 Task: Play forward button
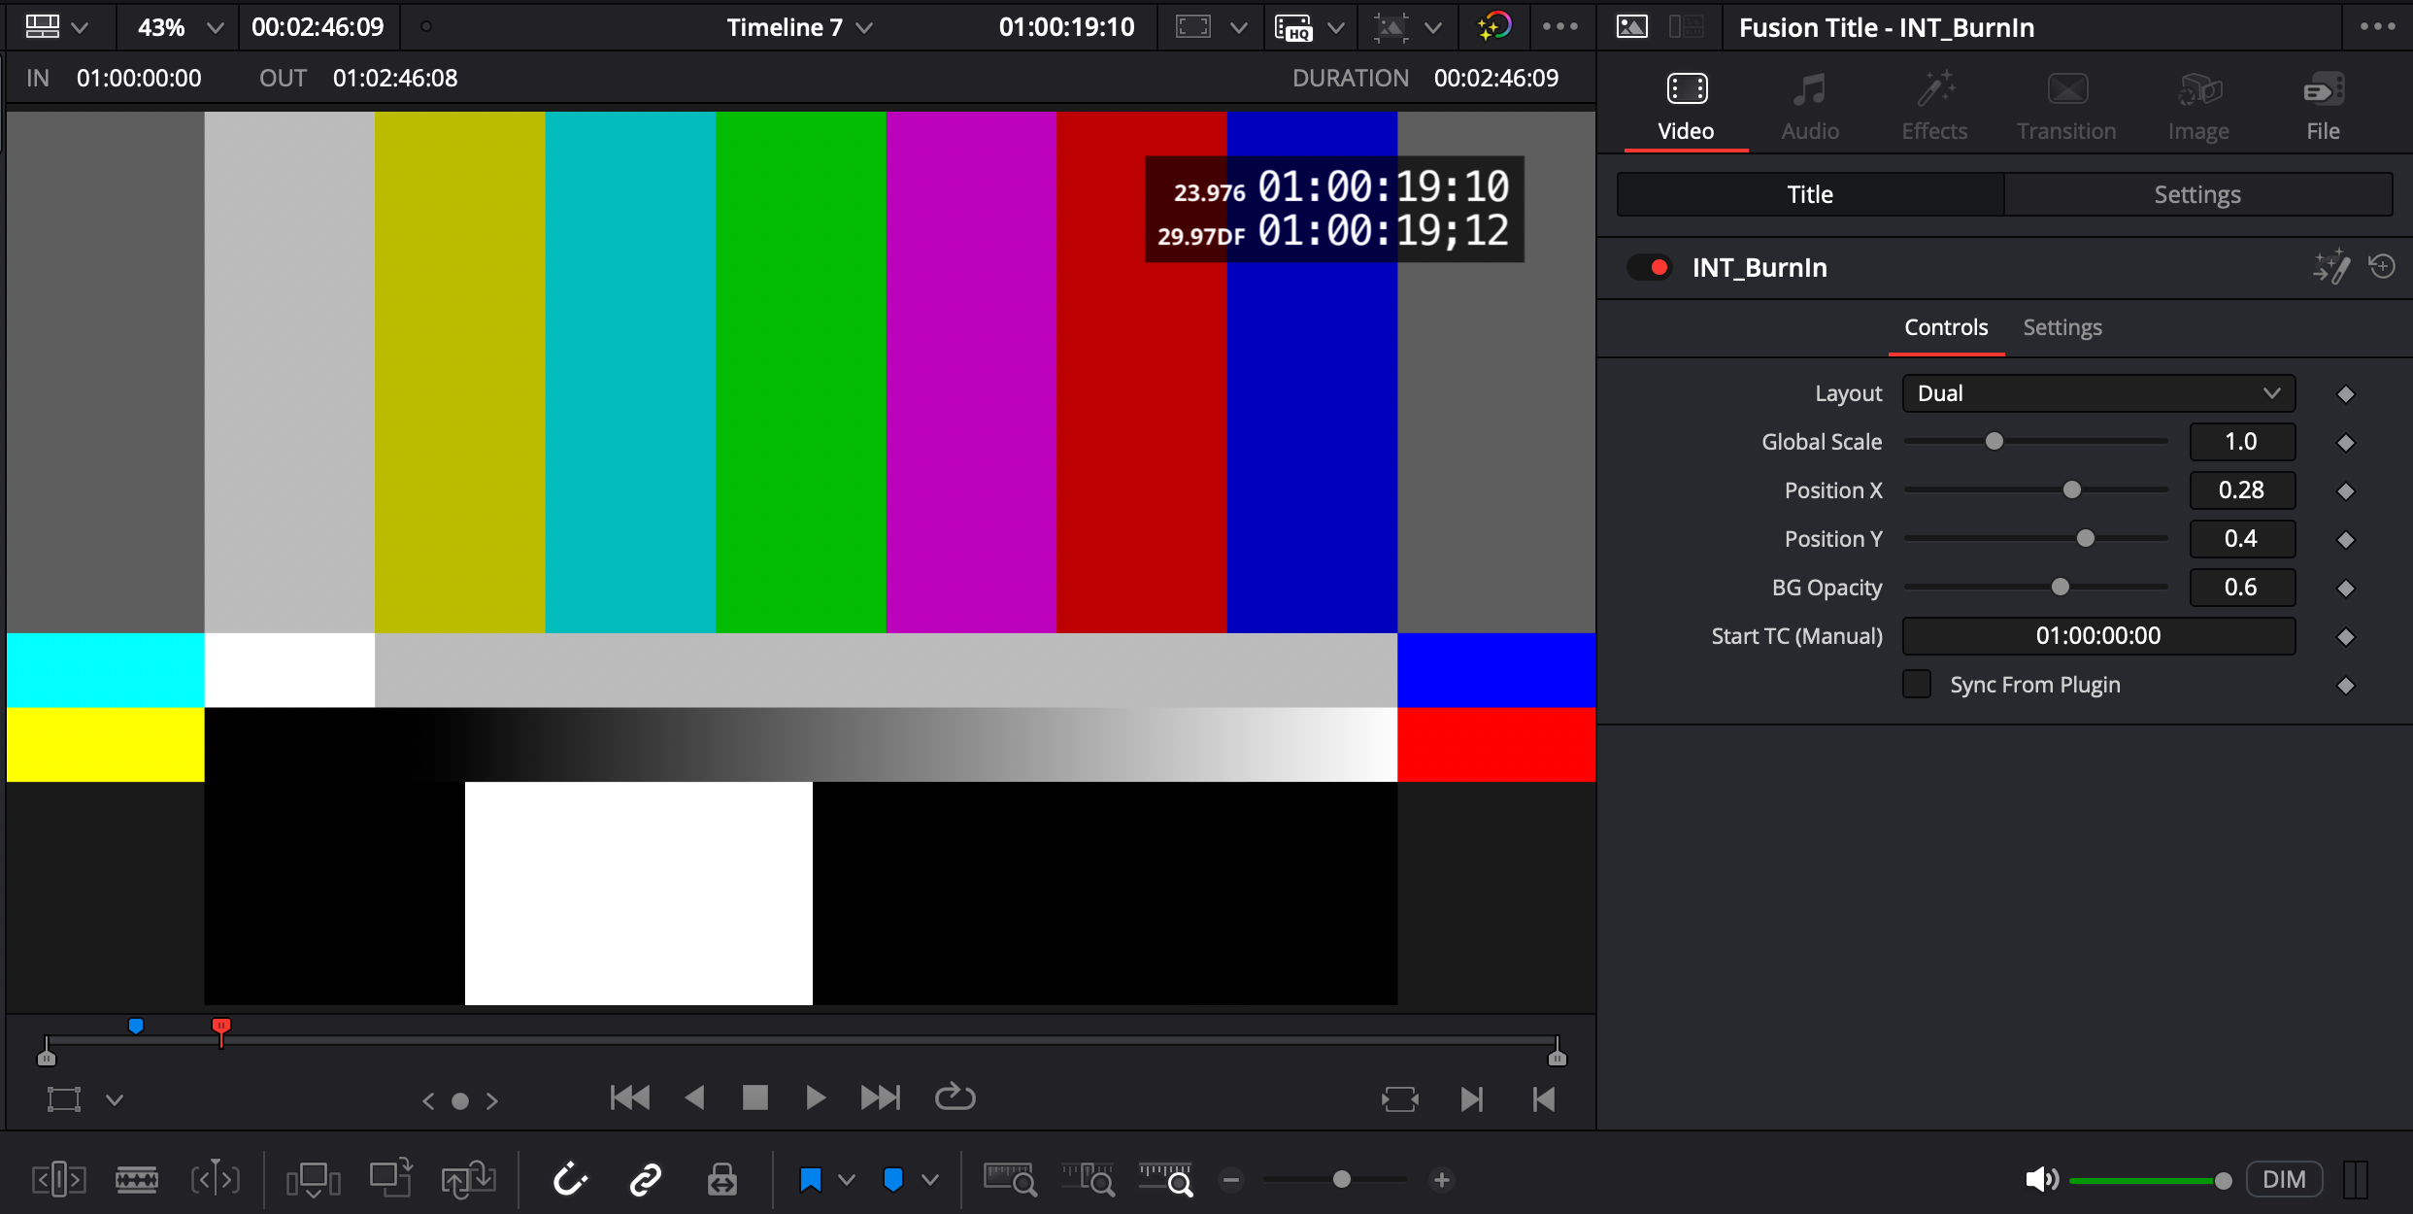coord(816,1098)
